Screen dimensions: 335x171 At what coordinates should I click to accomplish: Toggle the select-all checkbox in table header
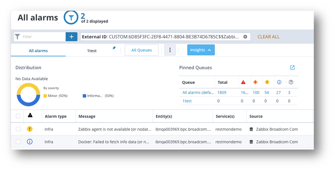point(18,116)
